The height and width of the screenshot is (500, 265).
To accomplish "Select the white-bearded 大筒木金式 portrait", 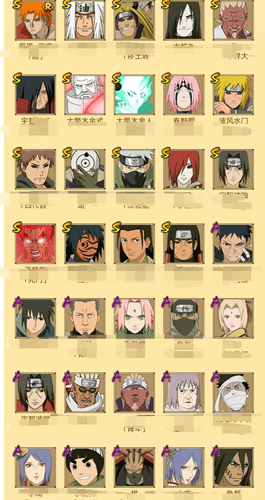I will [84, 95].
